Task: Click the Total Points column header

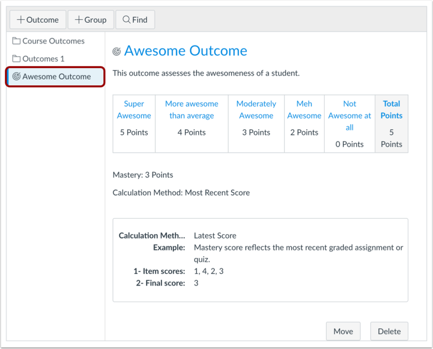Action: [x=391, y=110]
